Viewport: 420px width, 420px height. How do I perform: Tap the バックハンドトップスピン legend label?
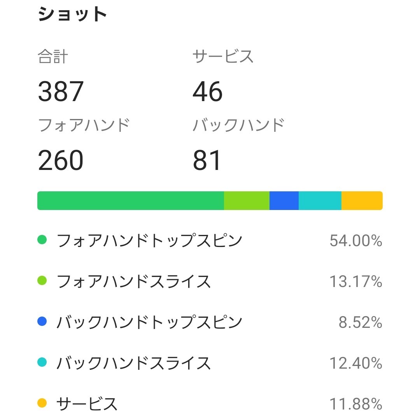click(149, 322)
